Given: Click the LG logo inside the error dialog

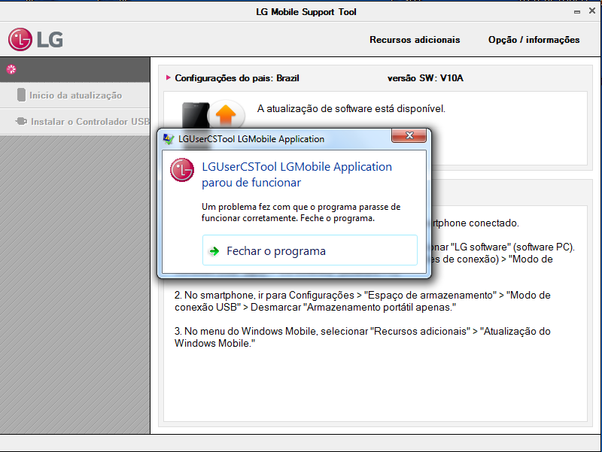Looking at the screenshot, I should 182,170.
